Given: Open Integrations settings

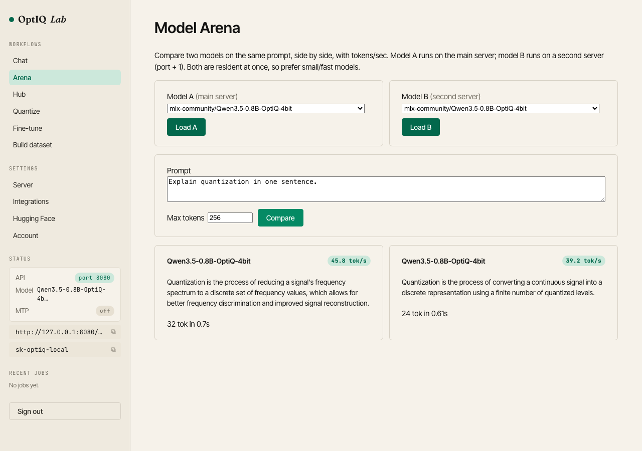Looking at the screenshot, I should coord(65,201).
